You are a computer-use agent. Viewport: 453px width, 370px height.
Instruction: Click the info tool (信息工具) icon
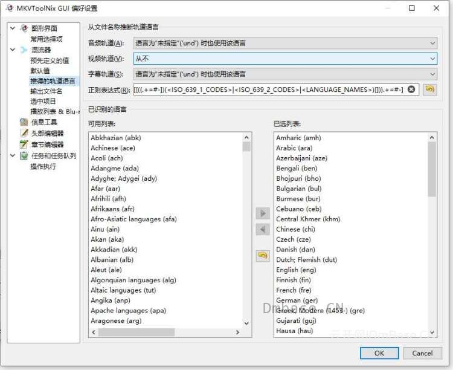pos(24,122)
